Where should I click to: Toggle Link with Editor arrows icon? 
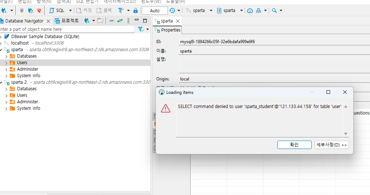tap(120, 21)
